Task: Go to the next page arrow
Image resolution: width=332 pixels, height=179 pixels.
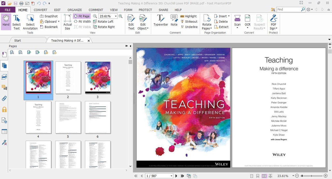Action: (176, 176)
